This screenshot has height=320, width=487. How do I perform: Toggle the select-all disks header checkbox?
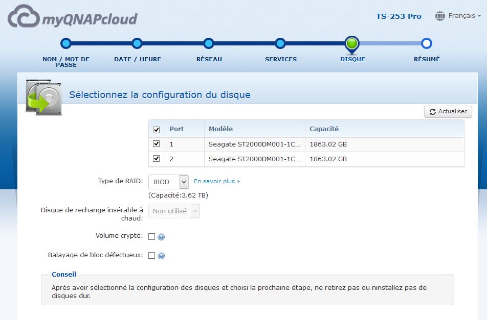(x=156, y=130)
